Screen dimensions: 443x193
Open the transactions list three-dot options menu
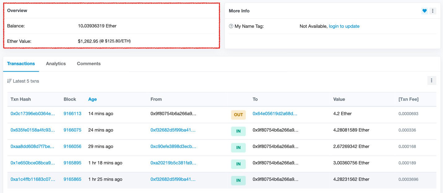[x=432, y=81]
